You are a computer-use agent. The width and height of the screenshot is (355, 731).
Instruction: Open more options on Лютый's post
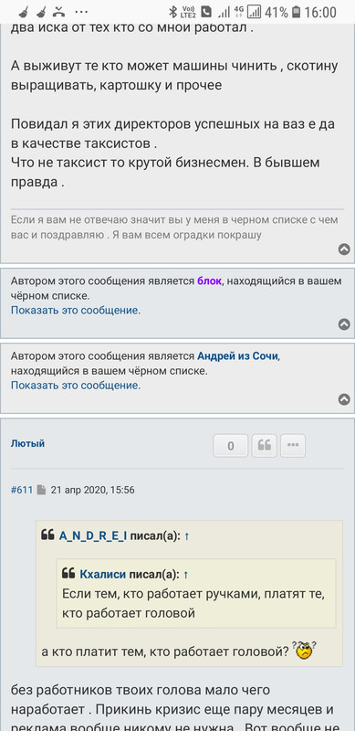pos(293,446)
